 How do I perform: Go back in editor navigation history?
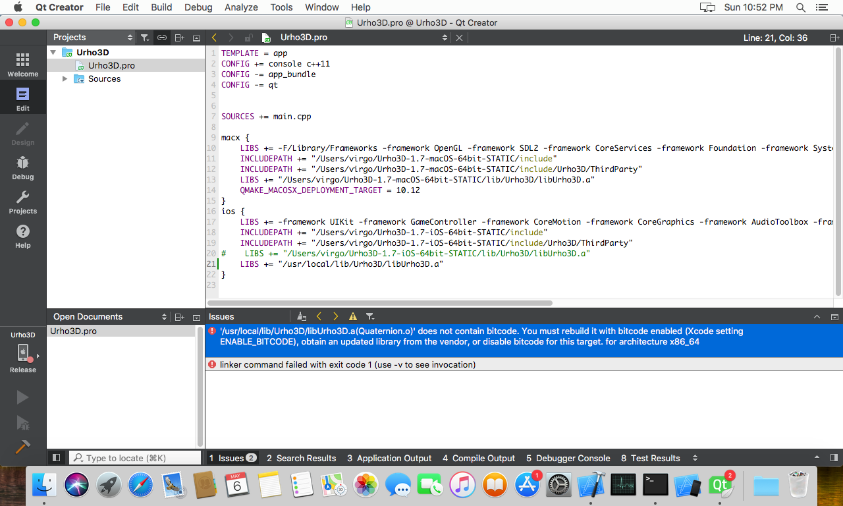click(x=214, y=38)
